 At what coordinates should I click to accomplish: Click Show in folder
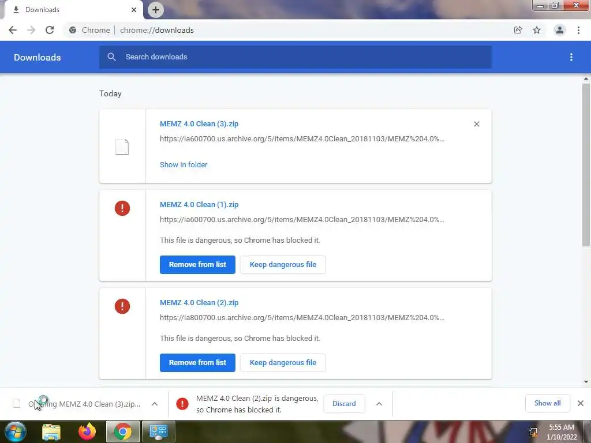click(184, 164)
